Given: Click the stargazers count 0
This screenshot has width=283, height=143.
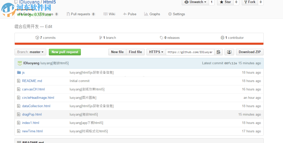Looking at the screenshot, I should pos(236,2).
